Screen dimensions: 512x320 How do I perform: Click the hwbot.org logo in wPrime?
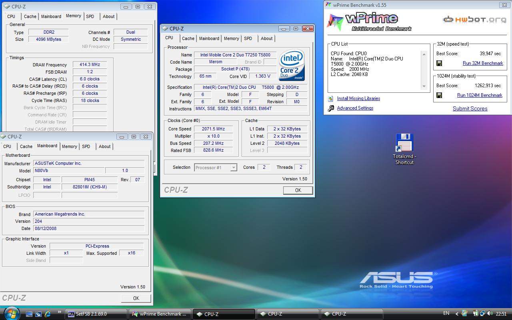pos(474,19)
